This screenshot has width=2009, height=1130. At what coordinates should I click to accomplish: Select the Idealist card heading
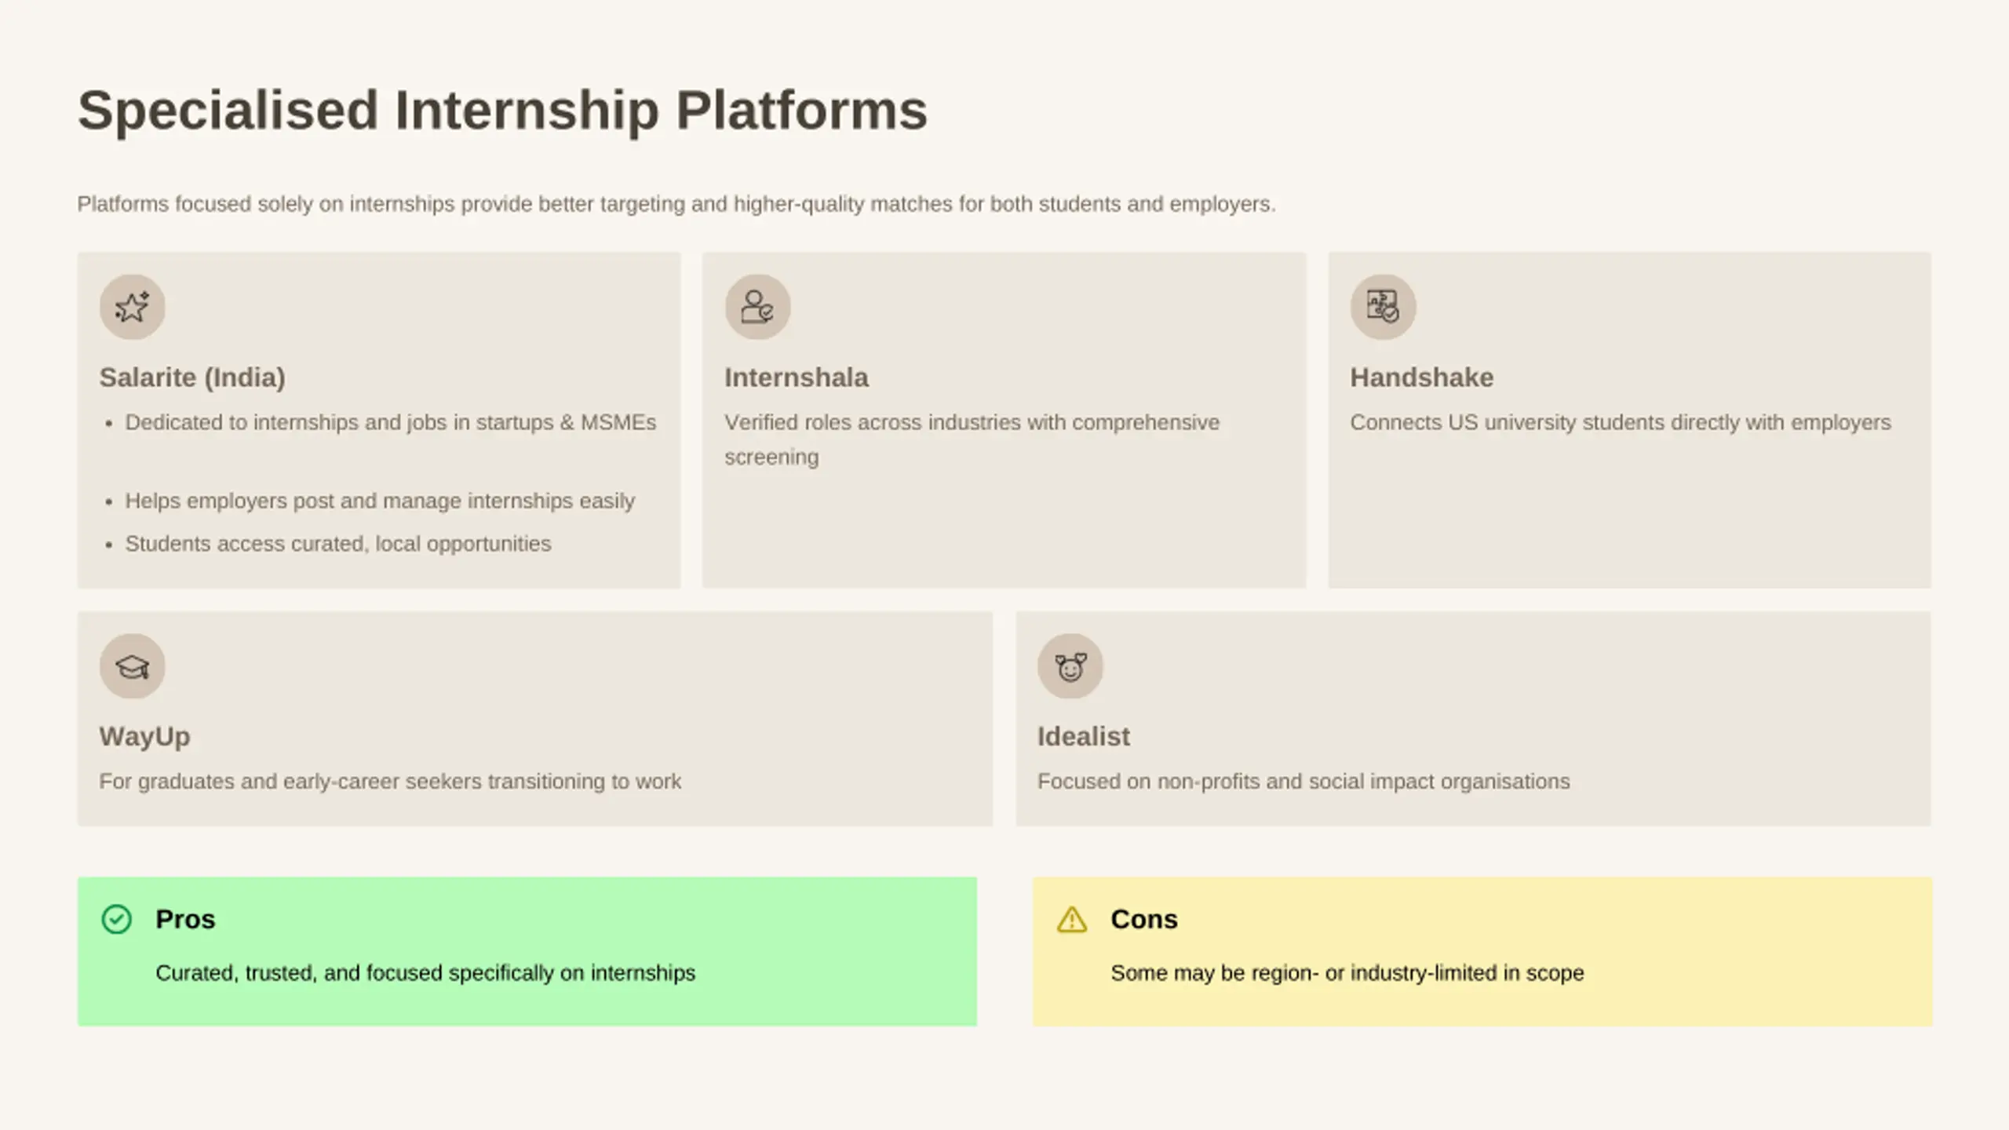coord(1083,737)
